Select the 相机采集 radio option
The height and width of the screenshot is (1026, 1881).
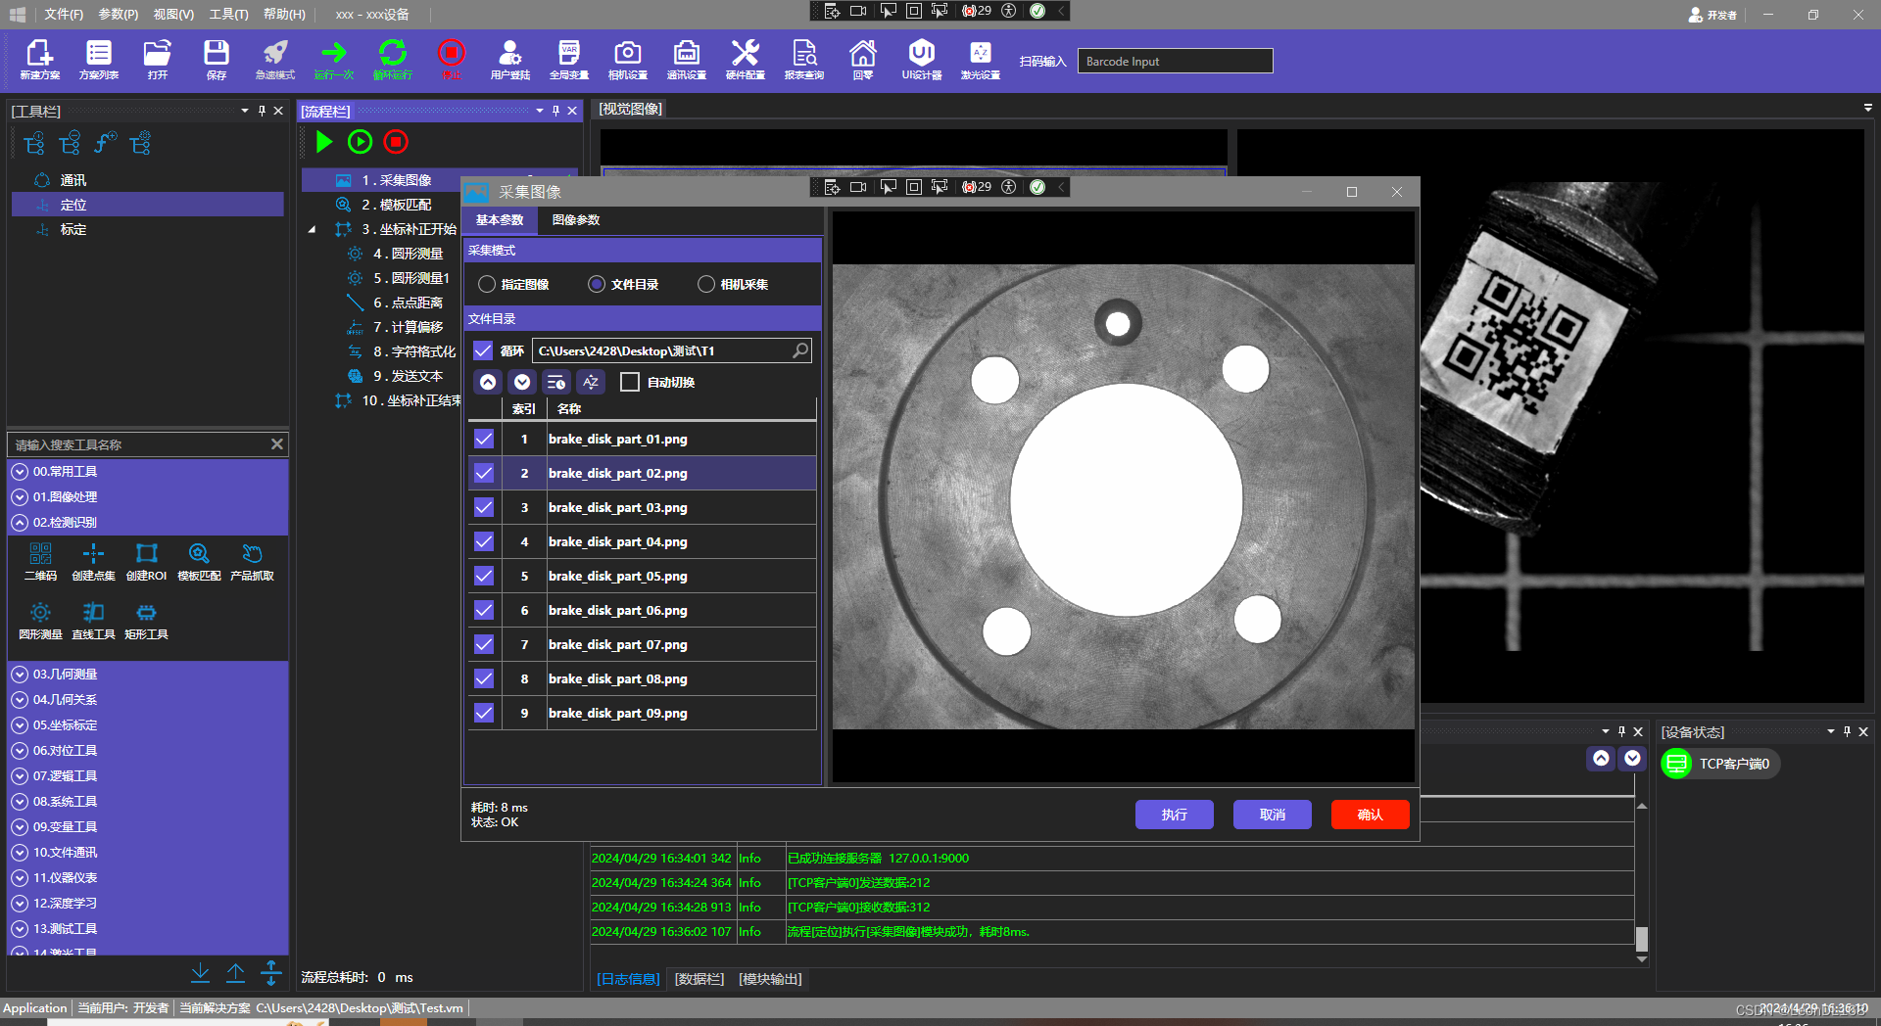[x=706, y=284]
